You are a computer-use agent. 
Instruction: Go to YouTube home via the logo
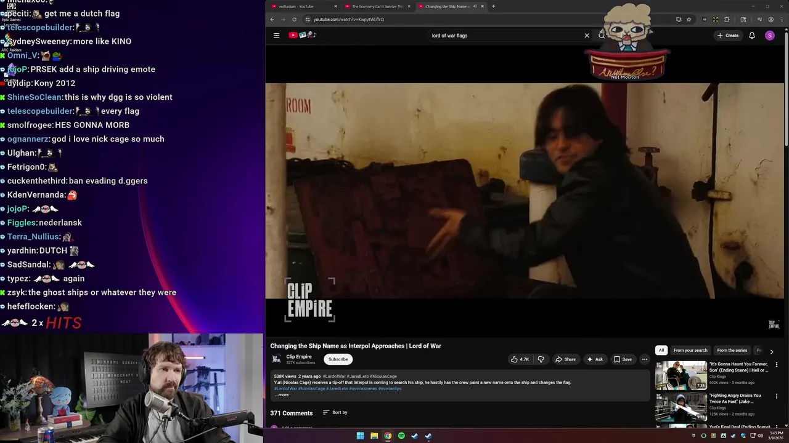(x=302, y=35)
